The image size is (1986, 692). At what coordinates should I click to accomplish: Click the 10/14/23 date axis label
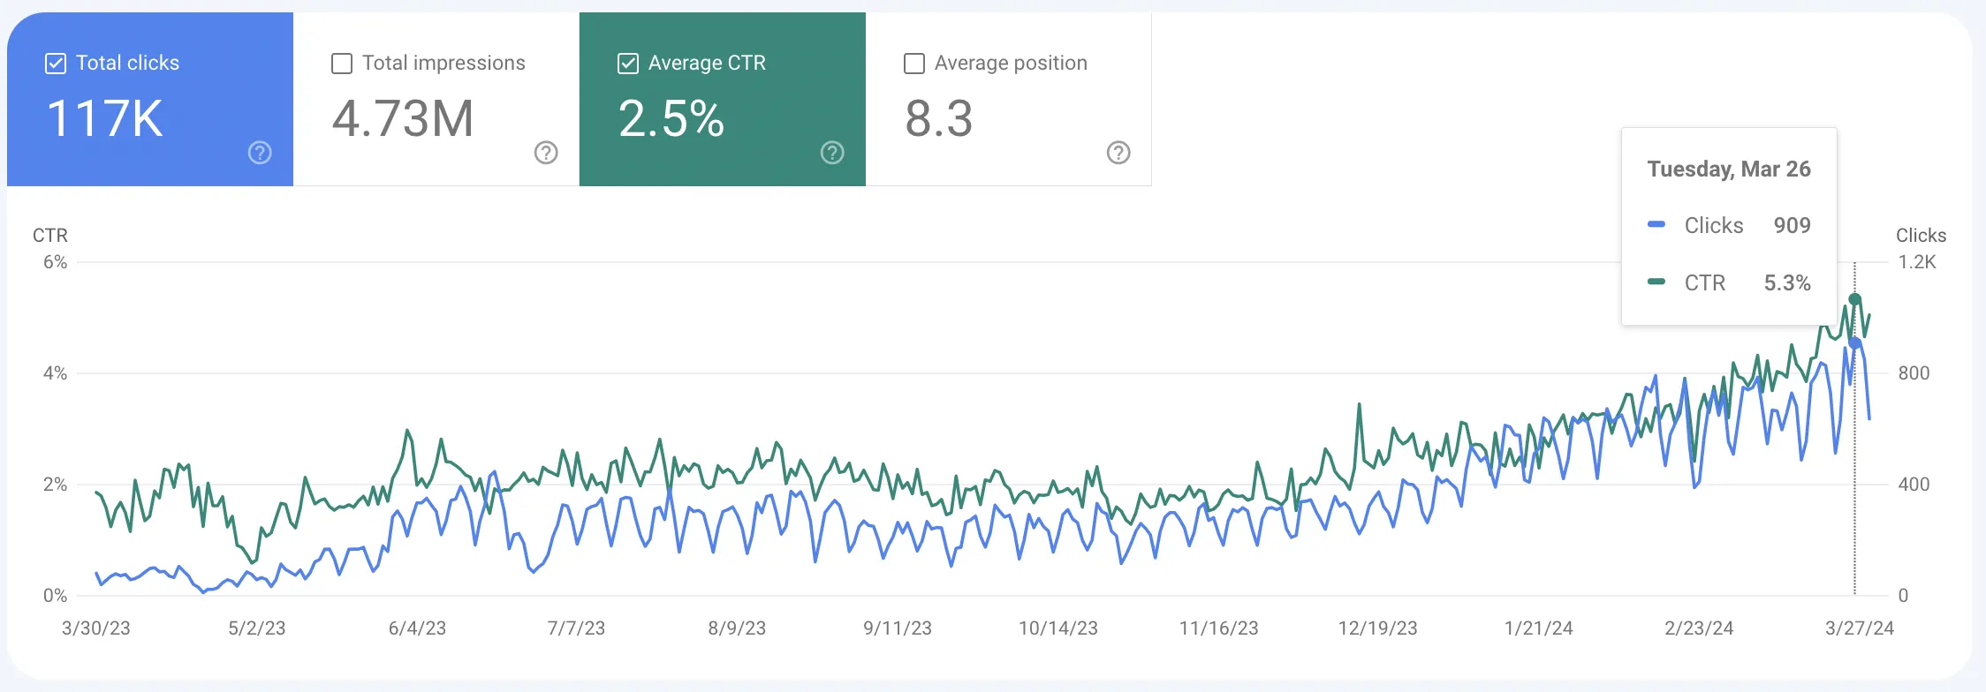(x=1058, y=628)
